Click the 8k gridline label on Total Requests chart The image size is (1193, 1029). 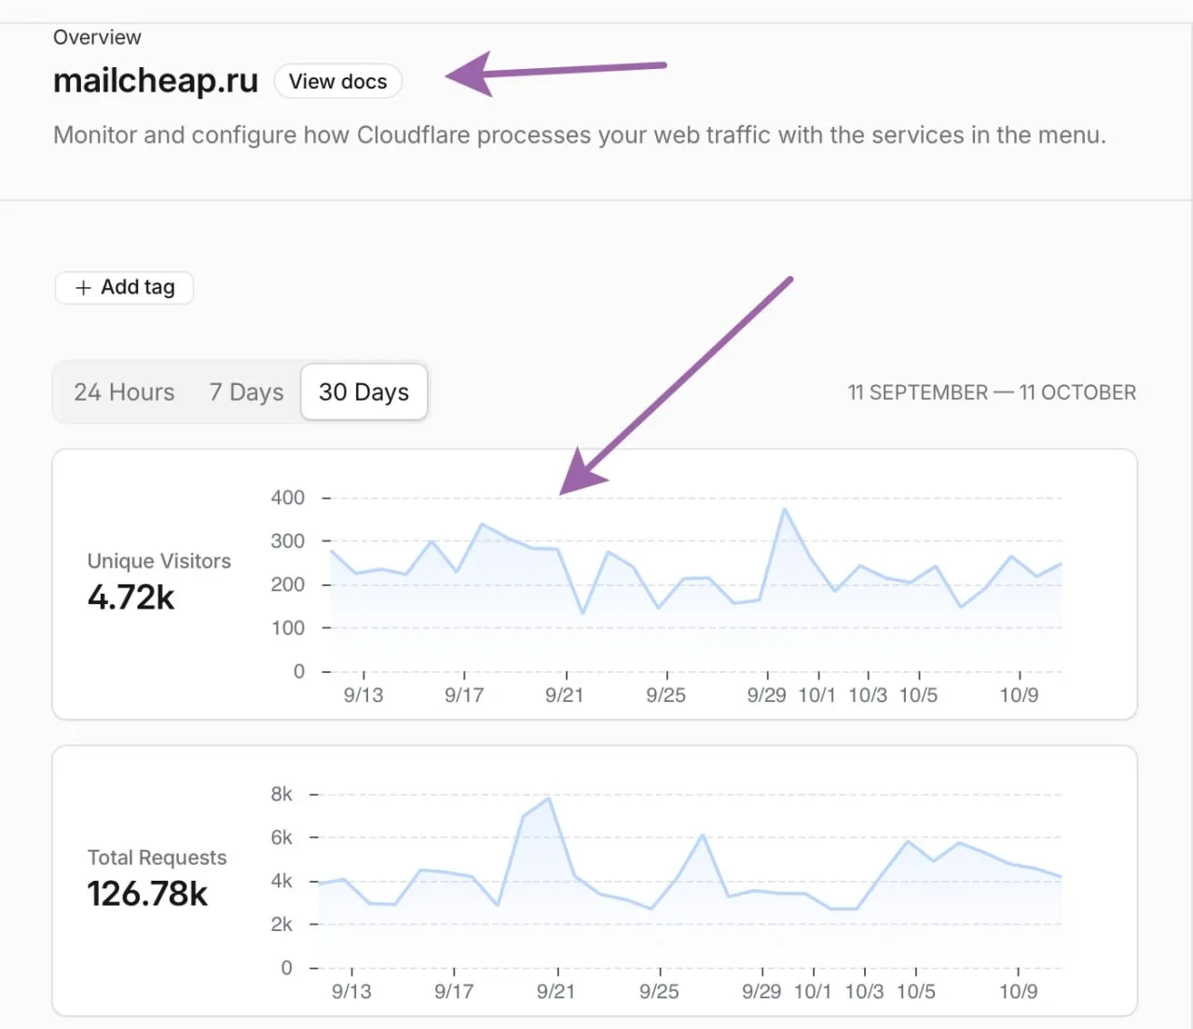(281, 794)
